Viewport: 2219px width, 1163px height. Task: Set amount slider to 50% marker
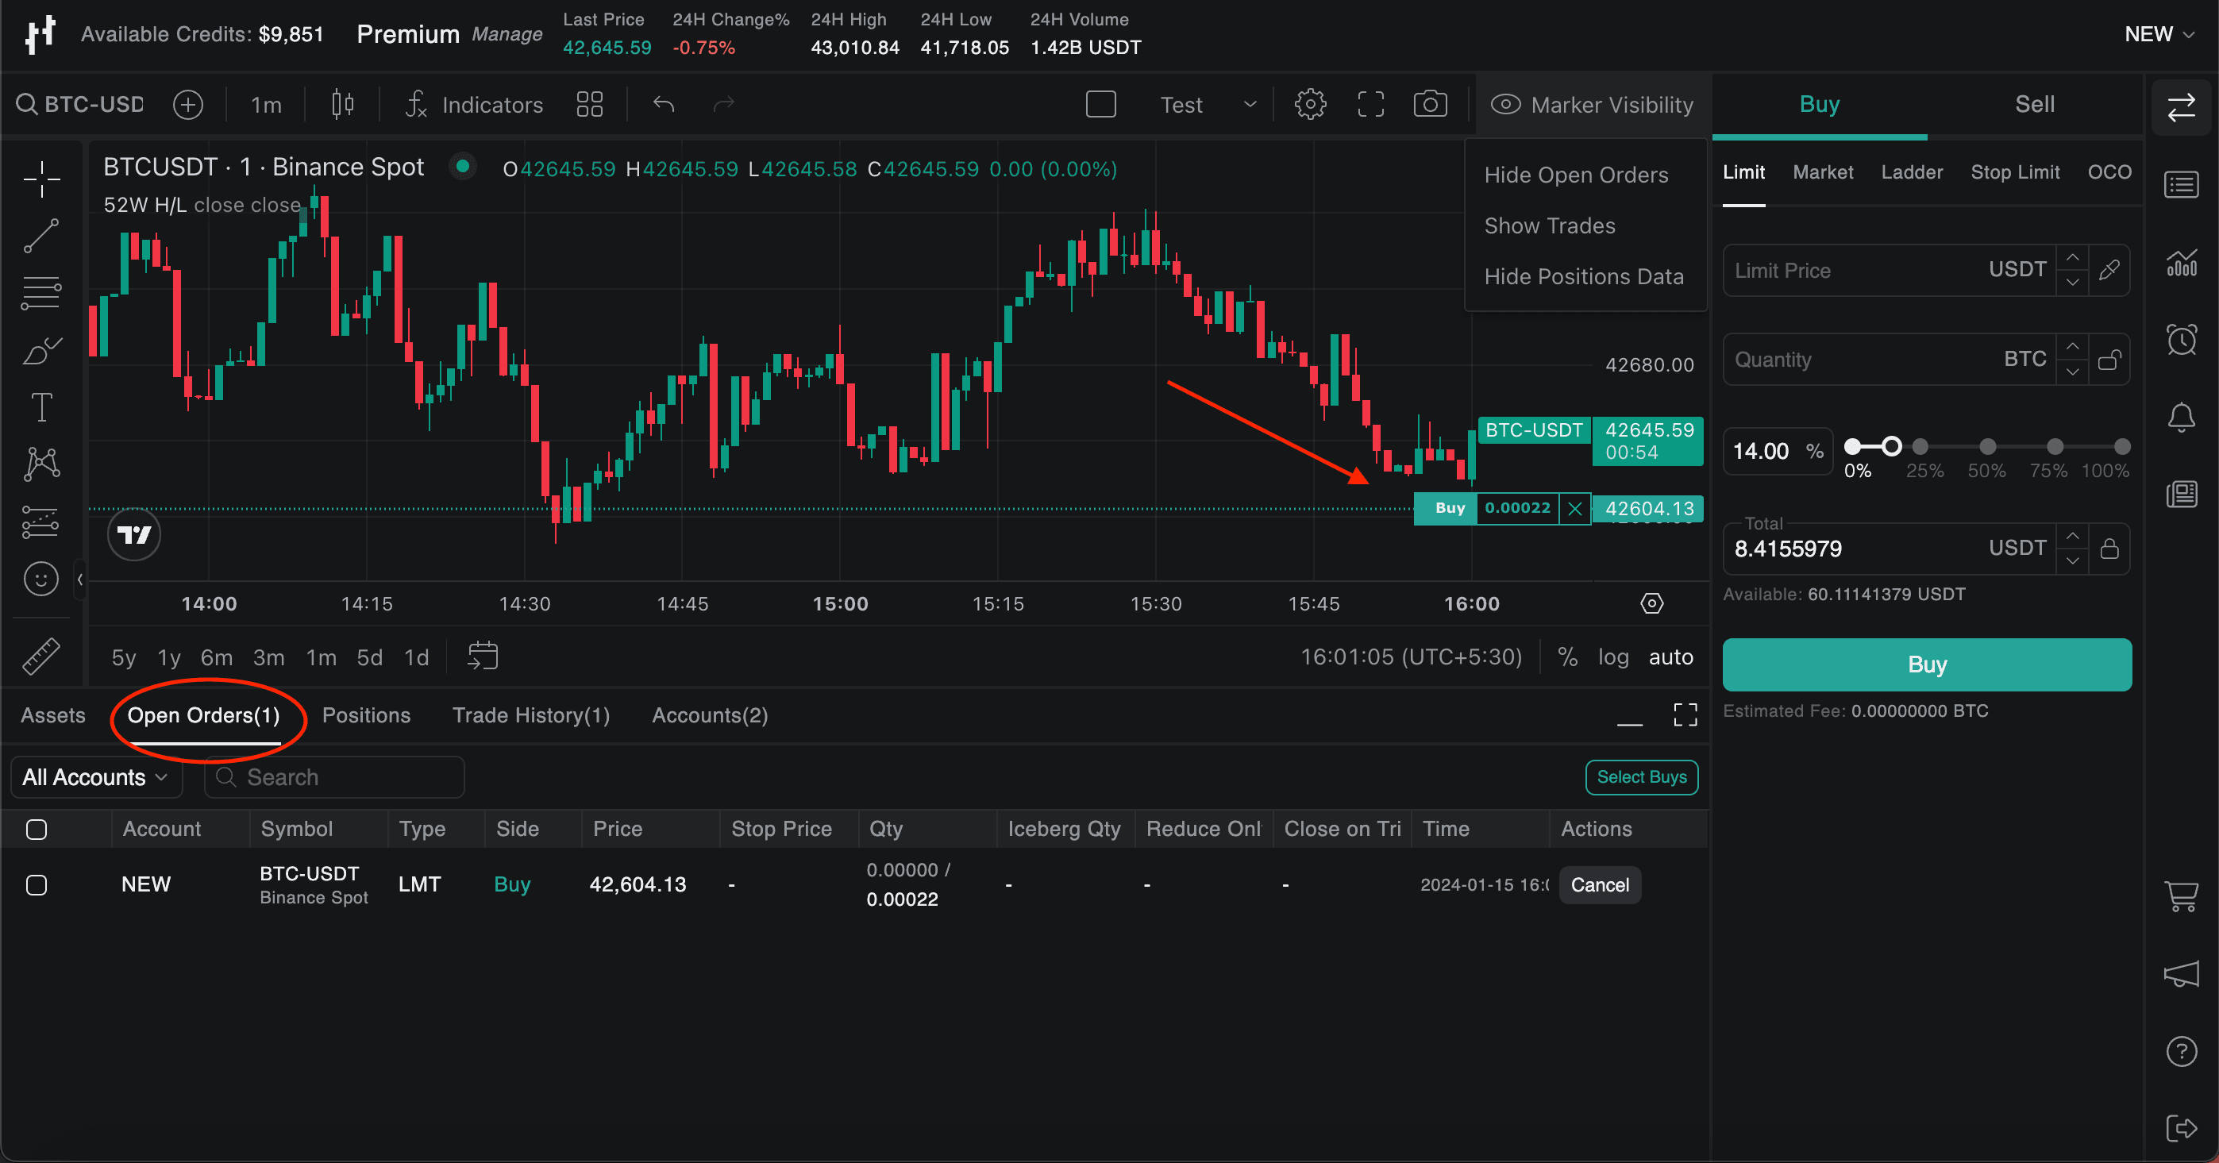[1987, 446]
